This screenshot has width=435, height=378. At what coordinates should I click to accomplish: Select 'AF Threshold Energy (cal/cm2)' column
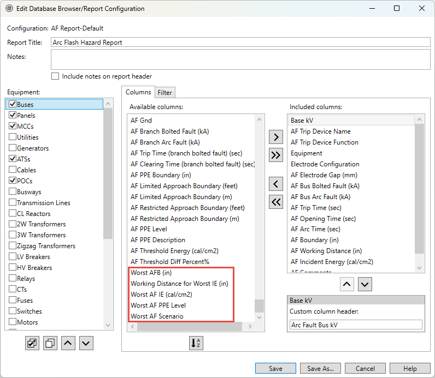(x=174, y=251)
